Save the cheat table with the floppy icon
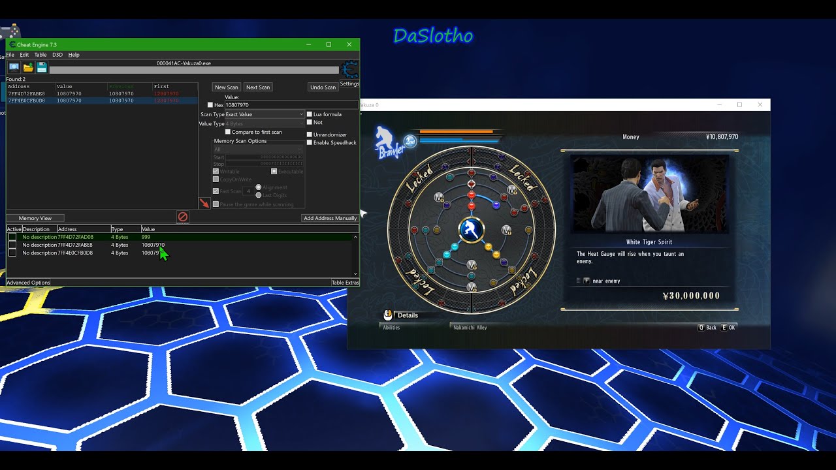This screenshot has height=470, width=836. [x=42, y=67]
